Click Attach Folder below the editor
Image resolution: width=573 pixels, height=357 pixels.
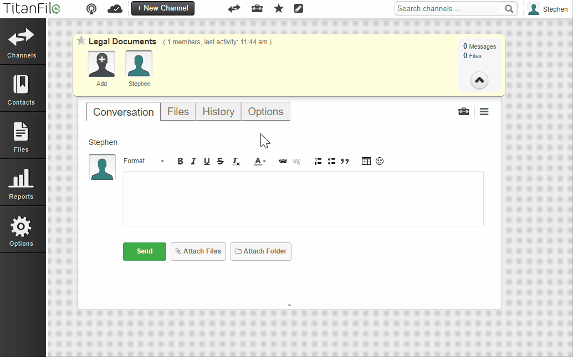260,251
